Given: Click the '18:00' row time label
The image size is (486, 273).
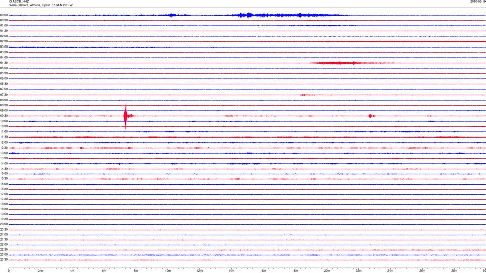Looking at the screenshot, I should (4, 204).
